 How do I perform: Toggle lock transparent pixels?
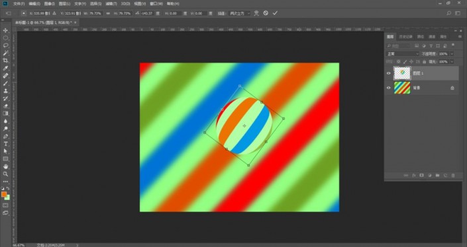point(398,62)
